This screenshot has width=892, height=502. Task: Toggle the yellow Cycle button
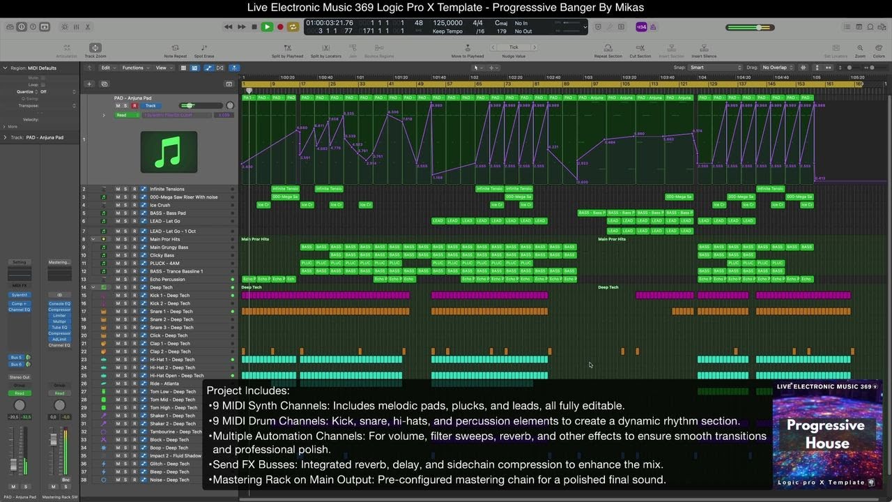point(293,26)
